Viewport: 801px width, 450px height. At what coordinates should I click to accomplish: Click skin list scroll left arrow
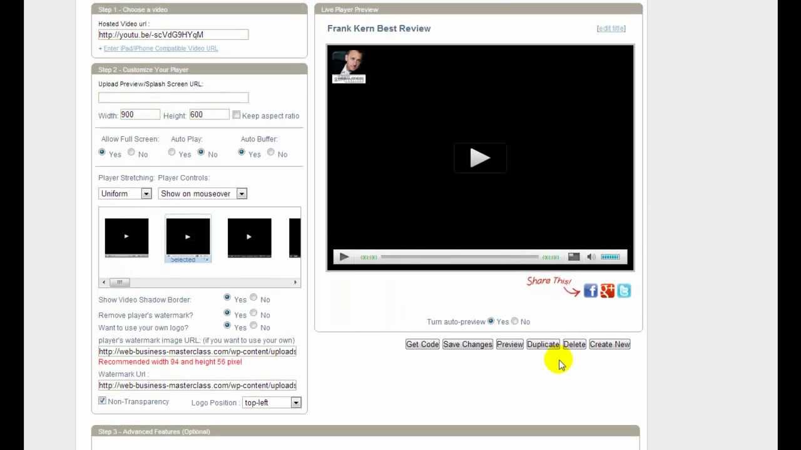click(x=104, y=282)
